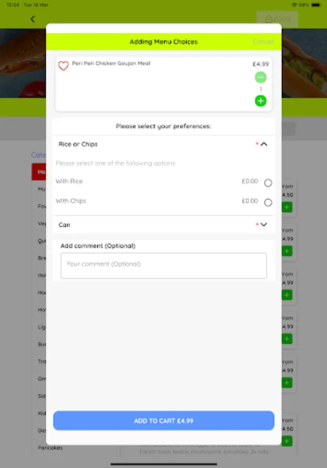Increase the meal quantity with the plus button
The width and height of the screenshot is (327, 468).
[x=260, y=101]
